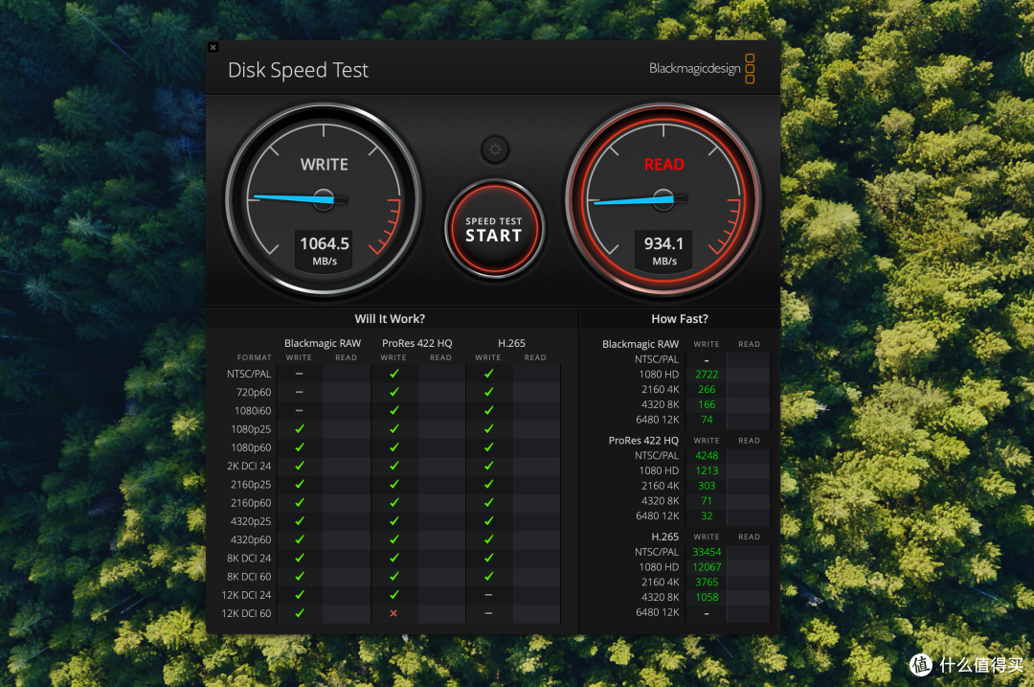This screenshot has height=687, width=1034.
Task: Click the 1213 ProRes 1080 HD write value
Action: pos(707,470)
